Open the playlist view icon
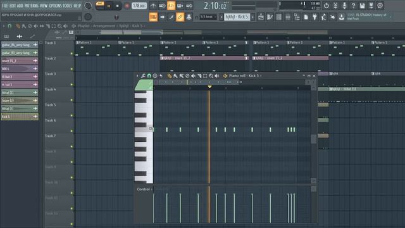 coord(261,17)
